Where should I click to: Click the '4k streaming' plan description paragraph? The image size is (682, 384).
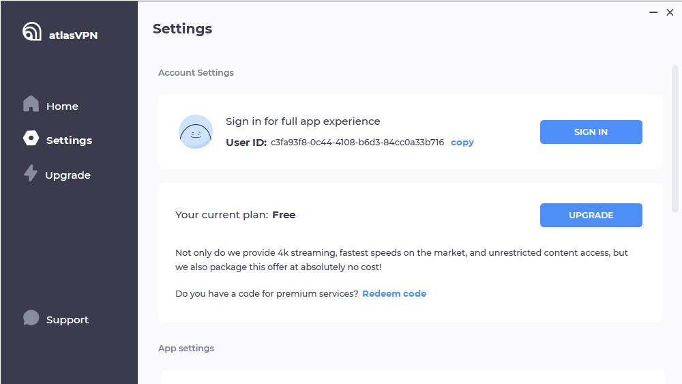[x=402, y=260]
